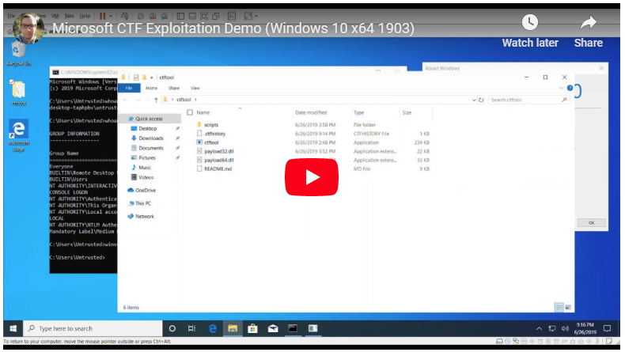Toggle the select-all checkbox by Name

(x=190, y=113)
